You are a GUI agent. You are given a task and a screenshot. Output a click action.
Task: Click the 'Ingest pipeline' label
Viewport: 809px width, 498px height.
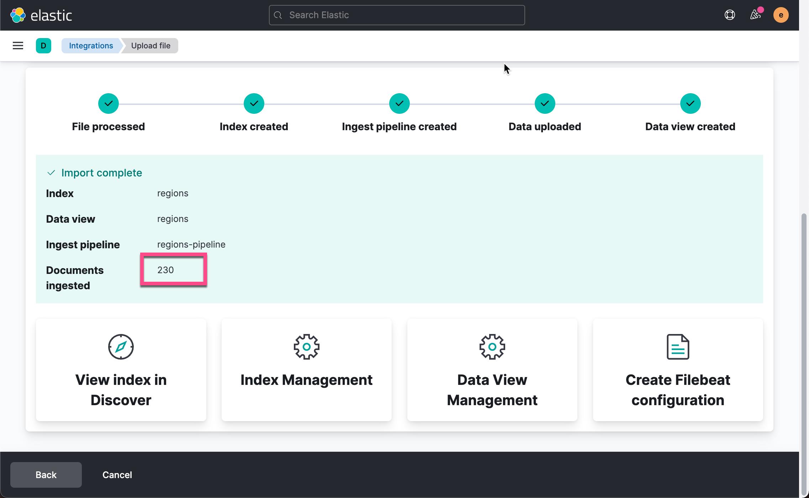83,245
